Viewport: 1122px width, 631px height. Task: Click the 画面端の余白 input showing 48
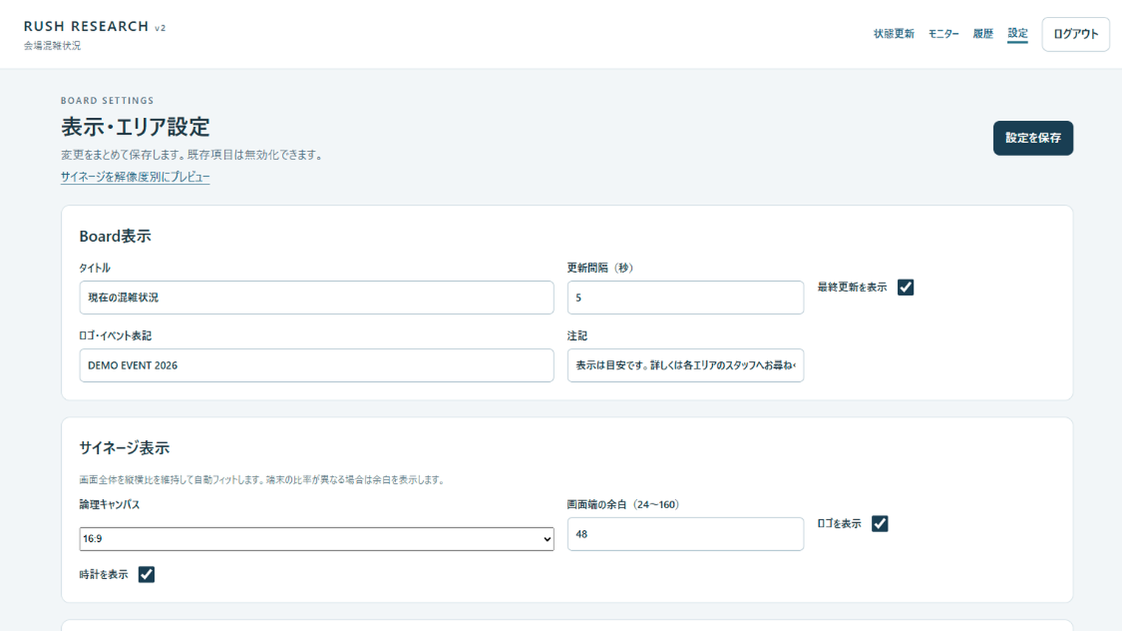685,534
